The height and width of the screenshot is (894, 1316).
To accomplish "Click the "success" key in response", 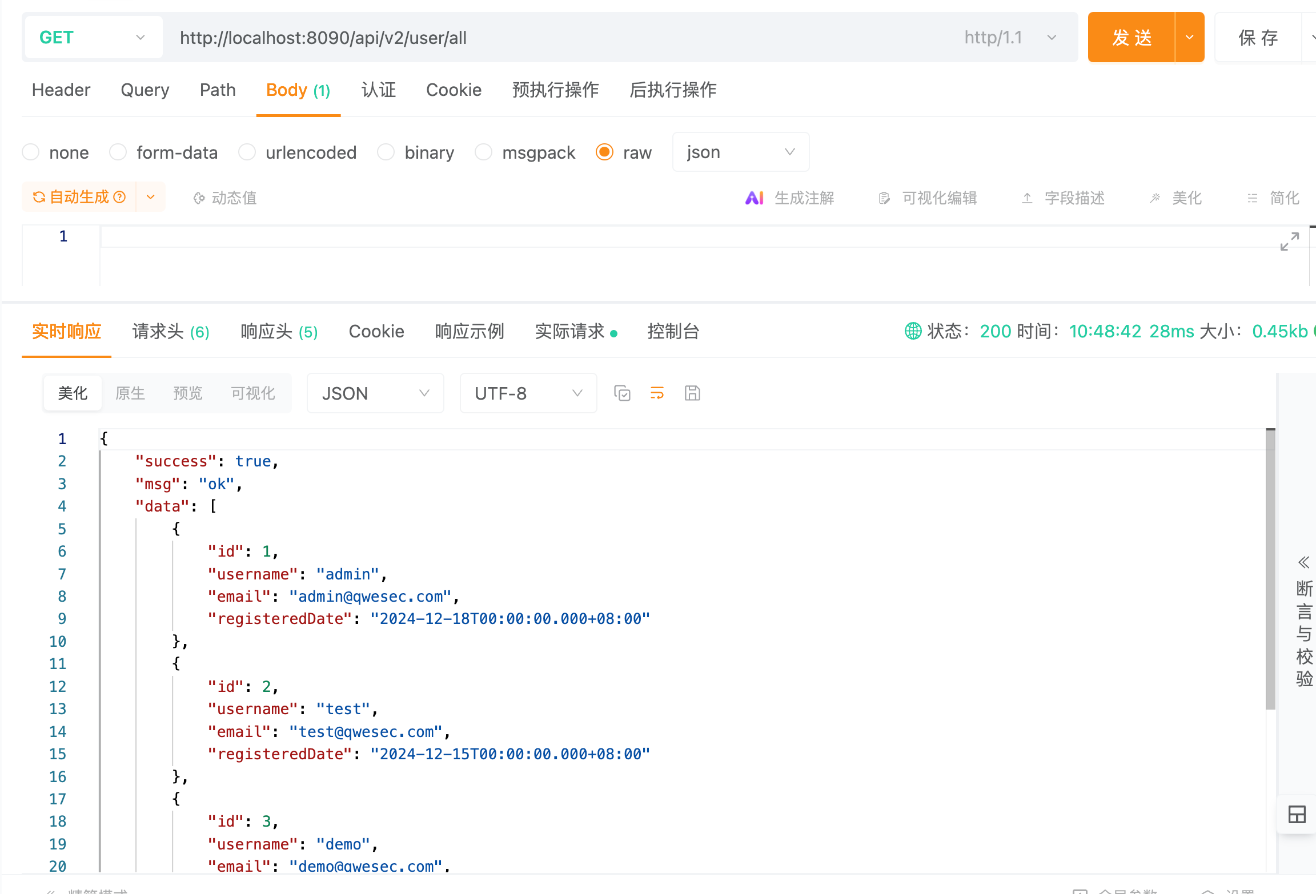I will 175,461.
